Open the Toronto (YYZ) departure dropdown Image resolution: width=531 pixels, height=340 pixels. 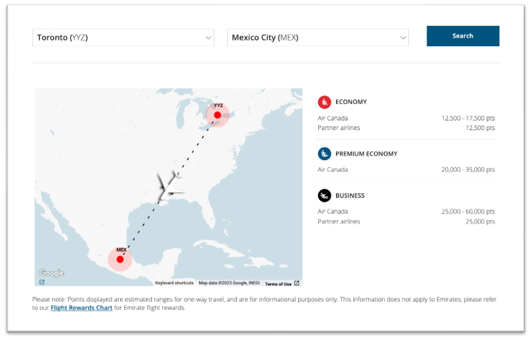point(123,37)
